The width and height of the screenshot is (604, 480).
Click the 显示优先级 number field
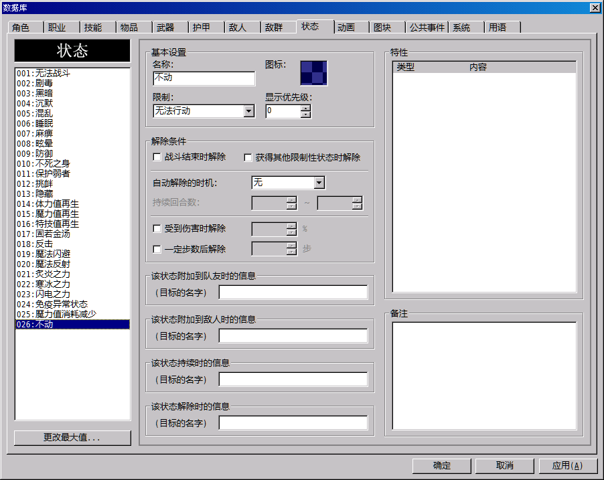point(283,111)
